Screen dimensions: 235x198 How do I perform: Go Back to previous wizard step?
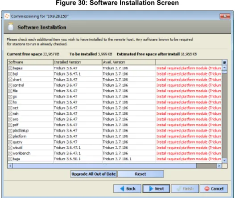(x=127, y=189)
